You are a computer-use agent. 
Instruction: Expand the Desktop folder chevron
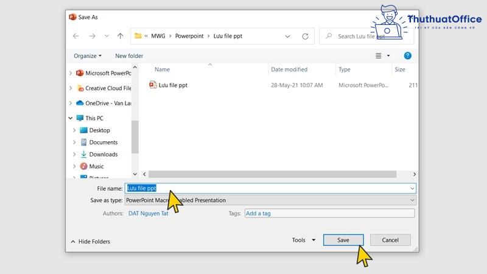coord(75,130)
